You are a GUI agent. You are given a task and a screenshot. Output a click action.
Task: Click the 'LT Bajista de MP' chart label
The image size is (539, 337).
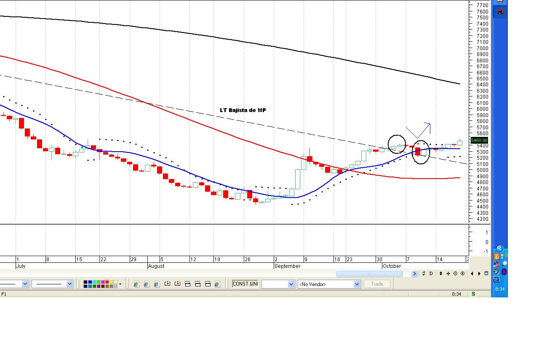pyautogui.click(x=243, y=110)
